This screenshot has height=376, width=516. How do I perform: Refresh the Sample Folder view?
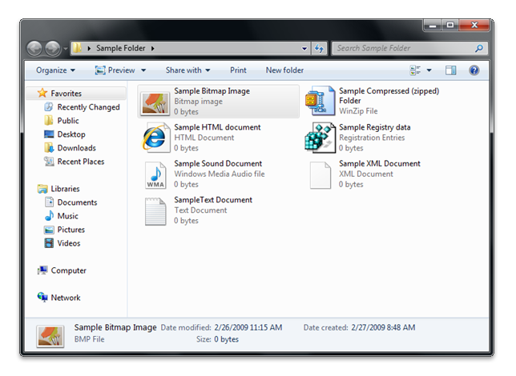point(319,48)
